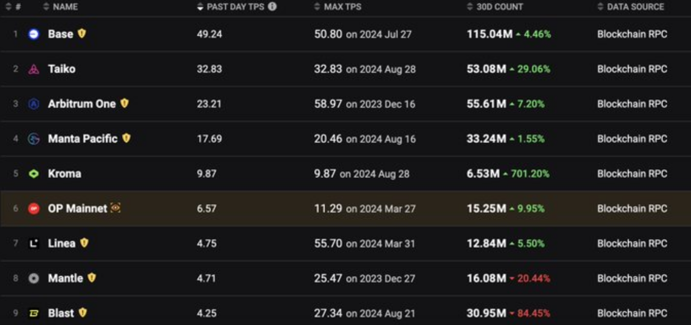Click the Arbitrum One logo icon
The height and width of the screenshot is (325, 691).
click(34, 104)
